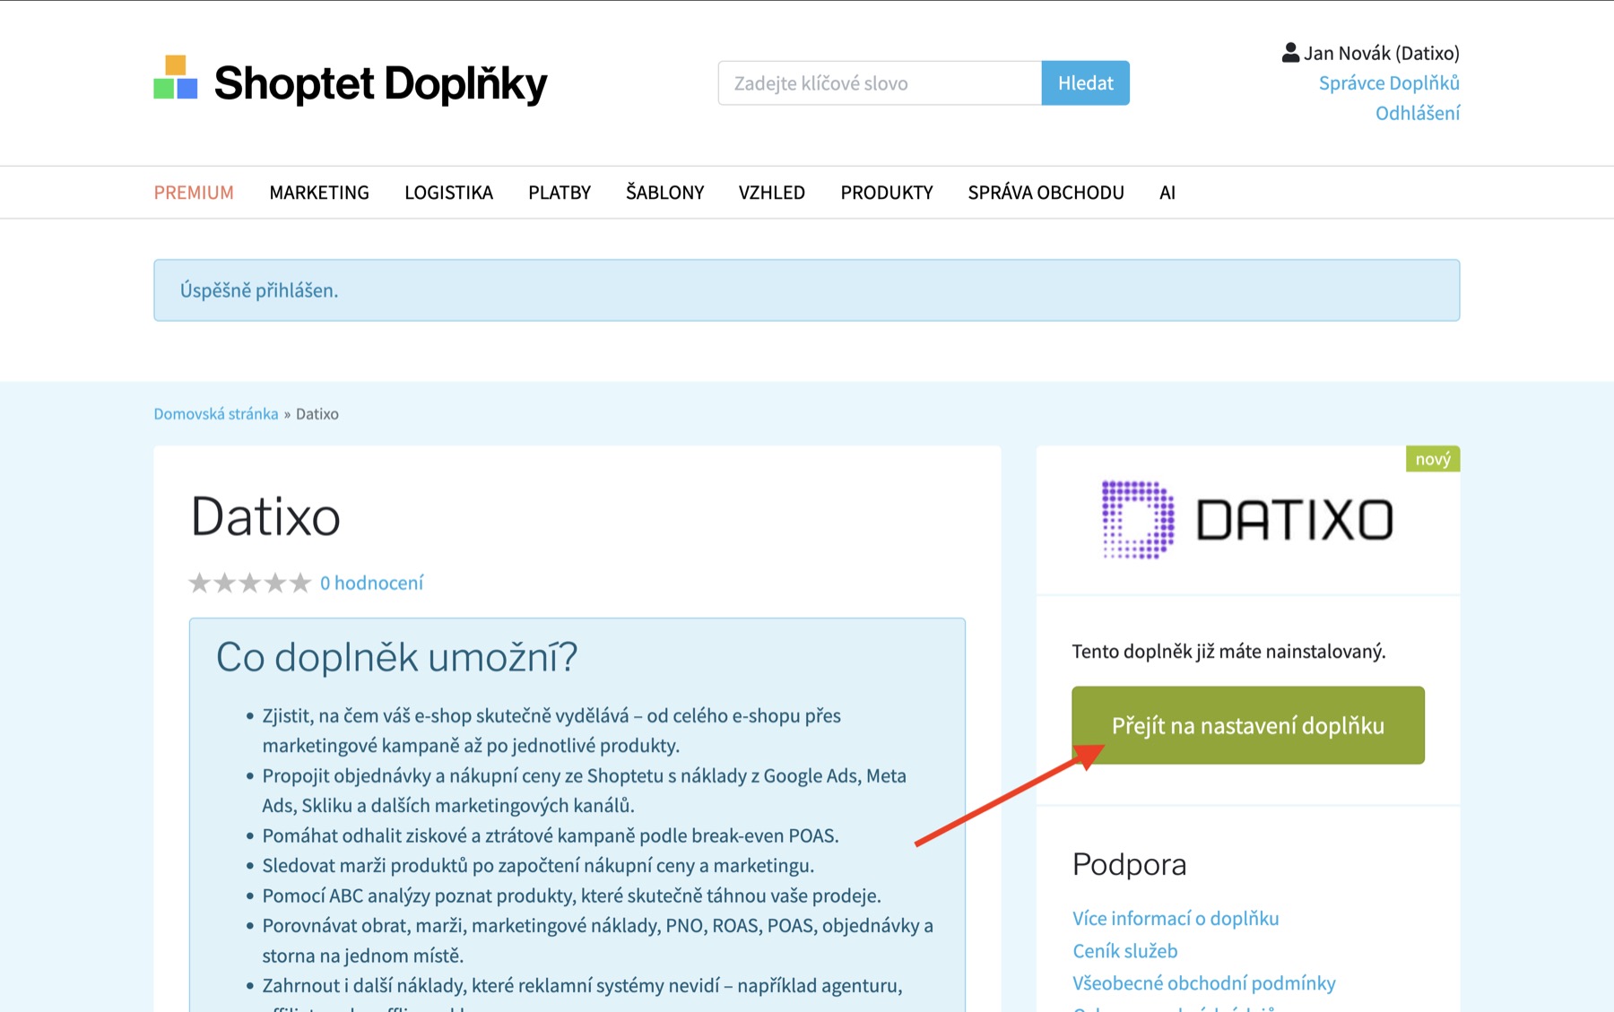Click the bullet starting 'Porovnávat obrat'
The image size is (1614, 1012).
tap(597, 940)
